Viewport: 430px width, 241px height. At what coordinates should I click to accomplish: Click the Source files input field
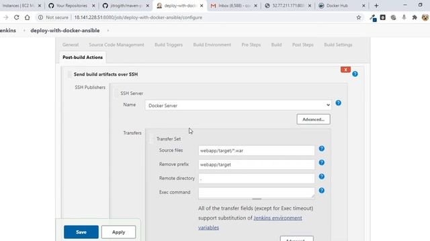pyautogui.click(x=257, y=151)
